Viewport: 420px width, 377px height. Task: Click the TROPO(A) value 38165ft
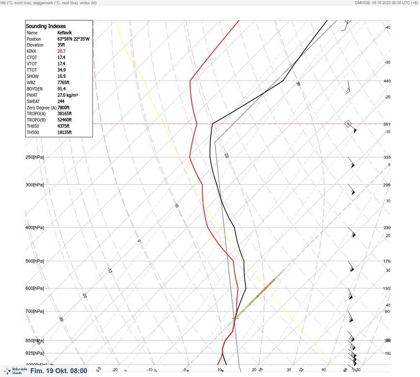(x=64, y=114)
